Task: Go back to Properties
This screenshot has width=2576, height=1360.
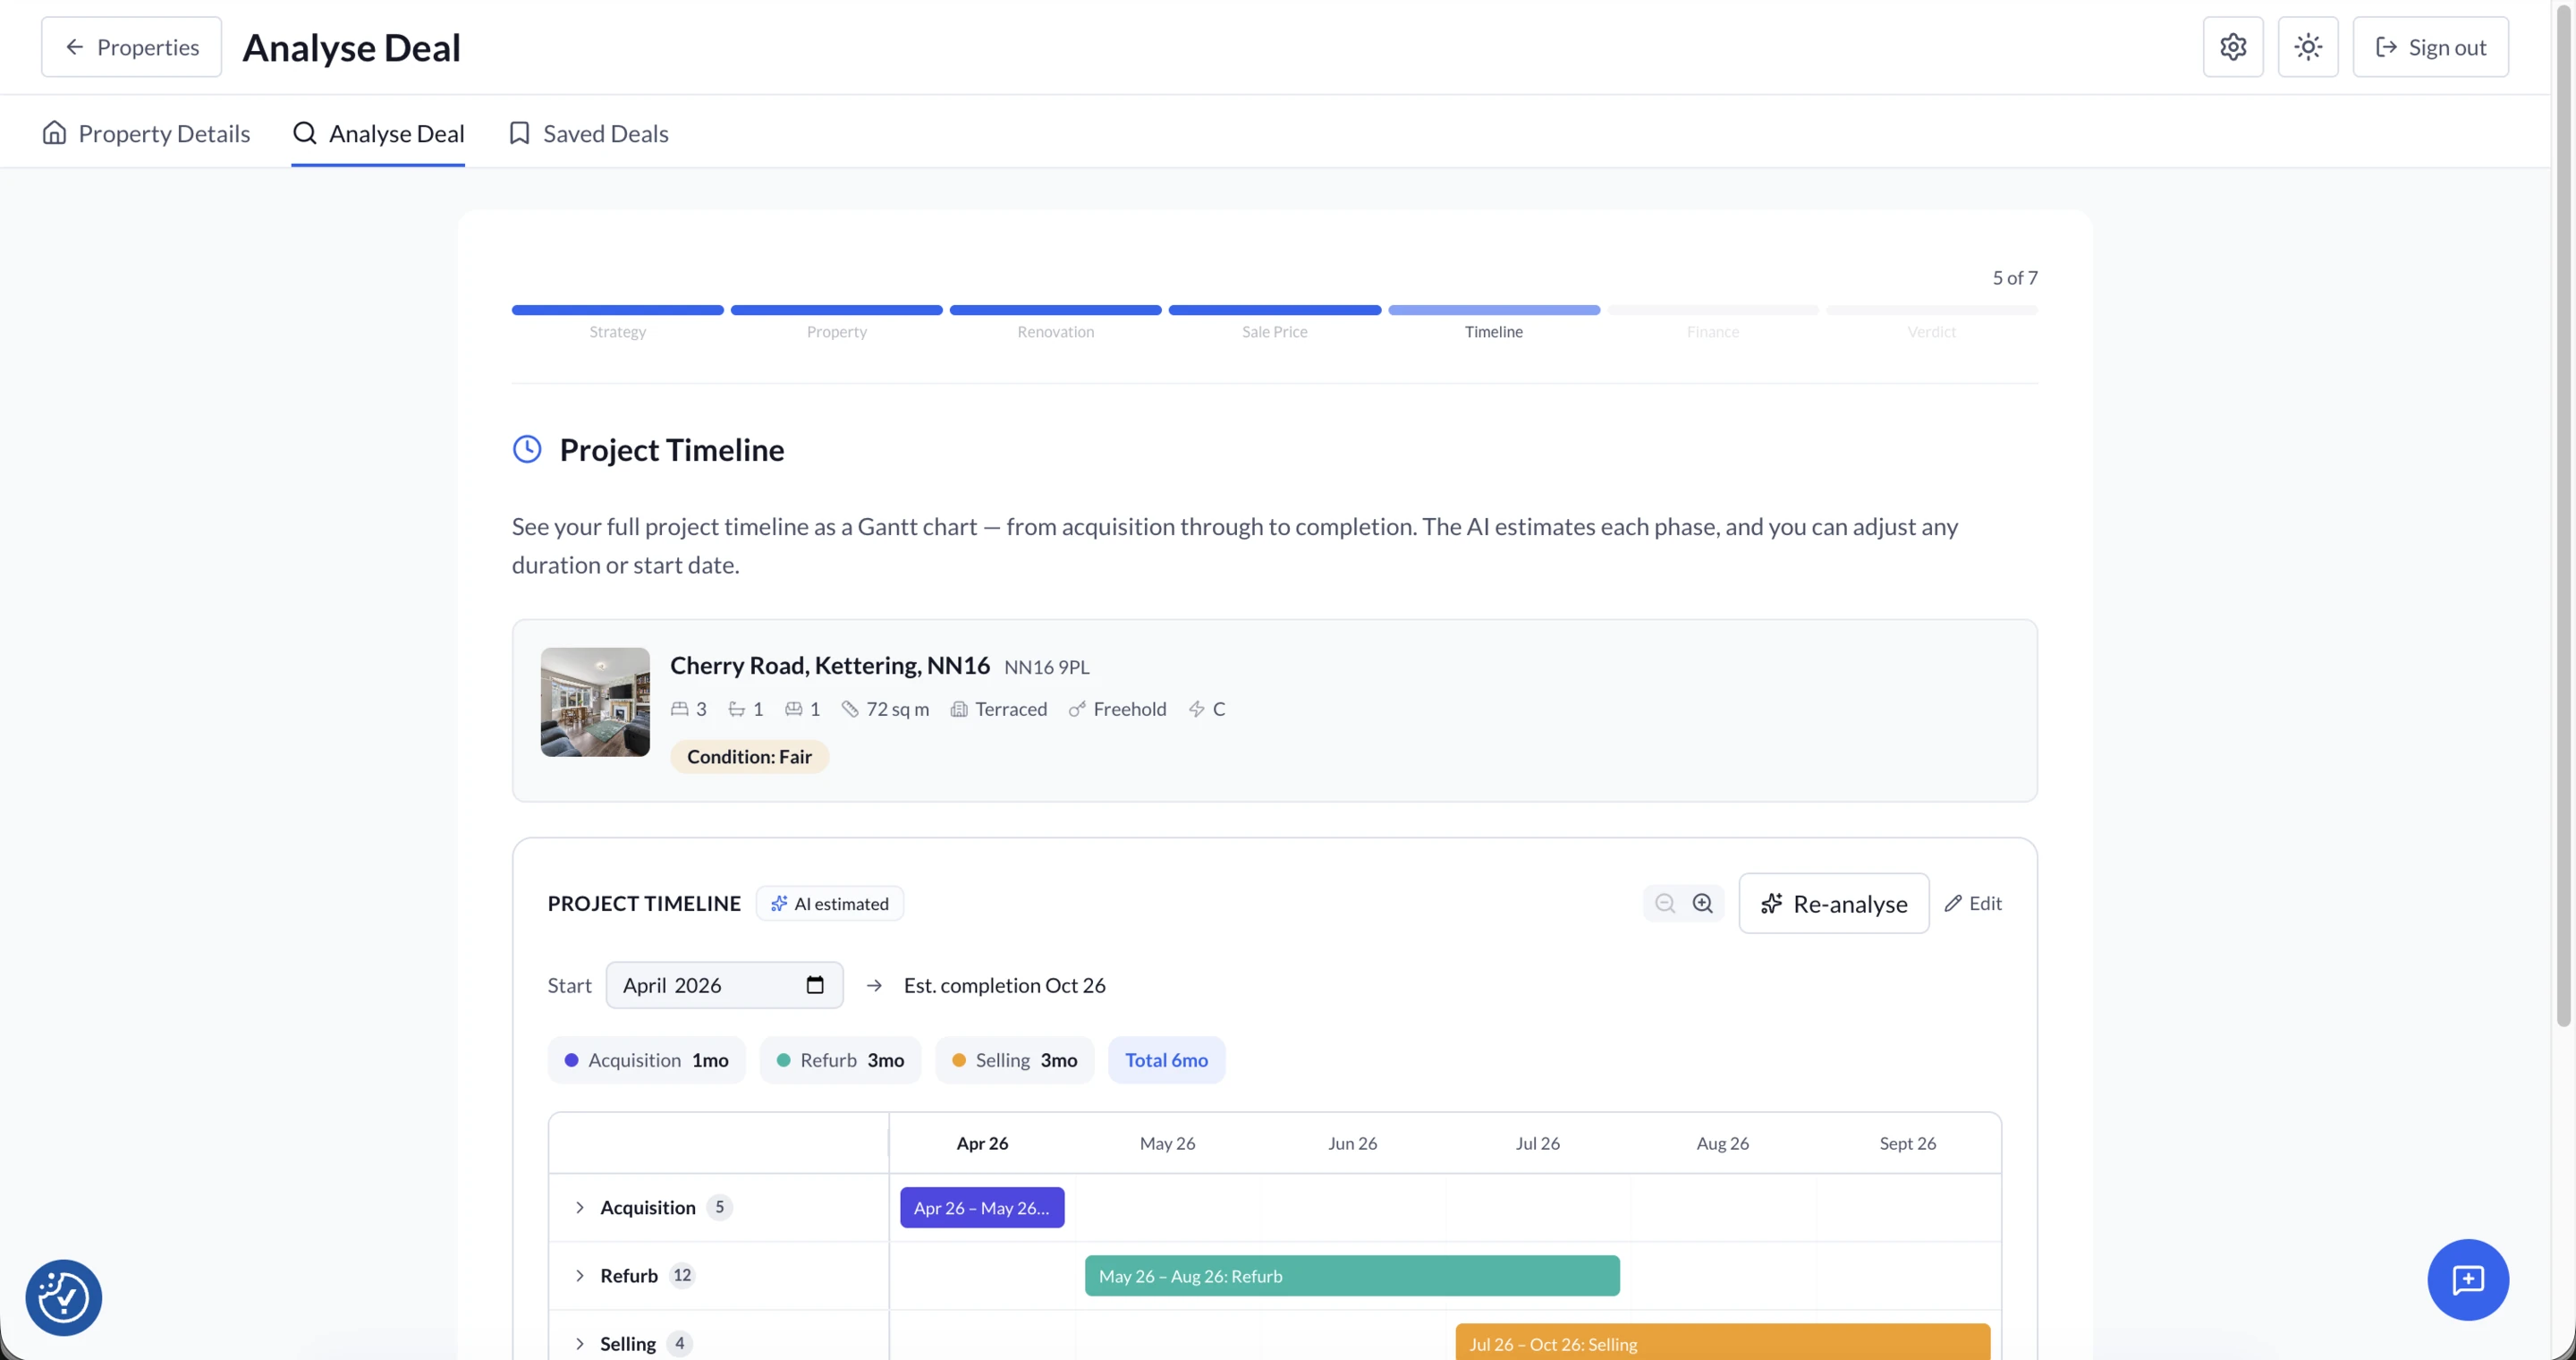Action: (131, 47)
